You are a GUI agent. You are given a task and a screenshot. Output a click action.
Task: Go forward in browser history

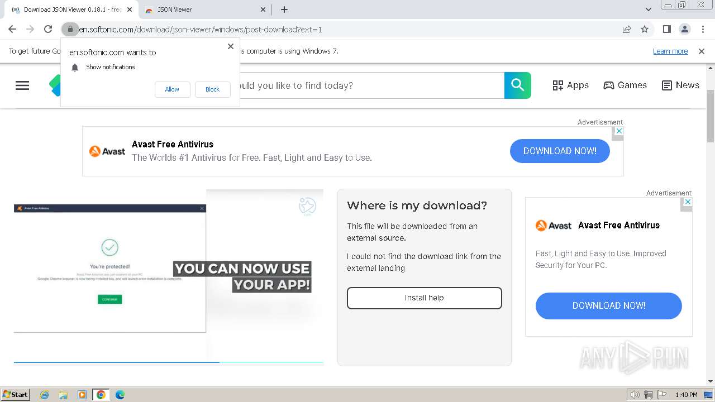(30, 29)
